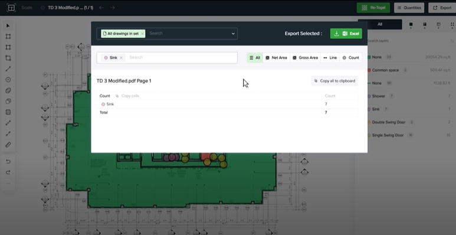Select the Gross Area filter tab
The width and height of the screenshot is (456, 235).
click(x=306, y=58)
